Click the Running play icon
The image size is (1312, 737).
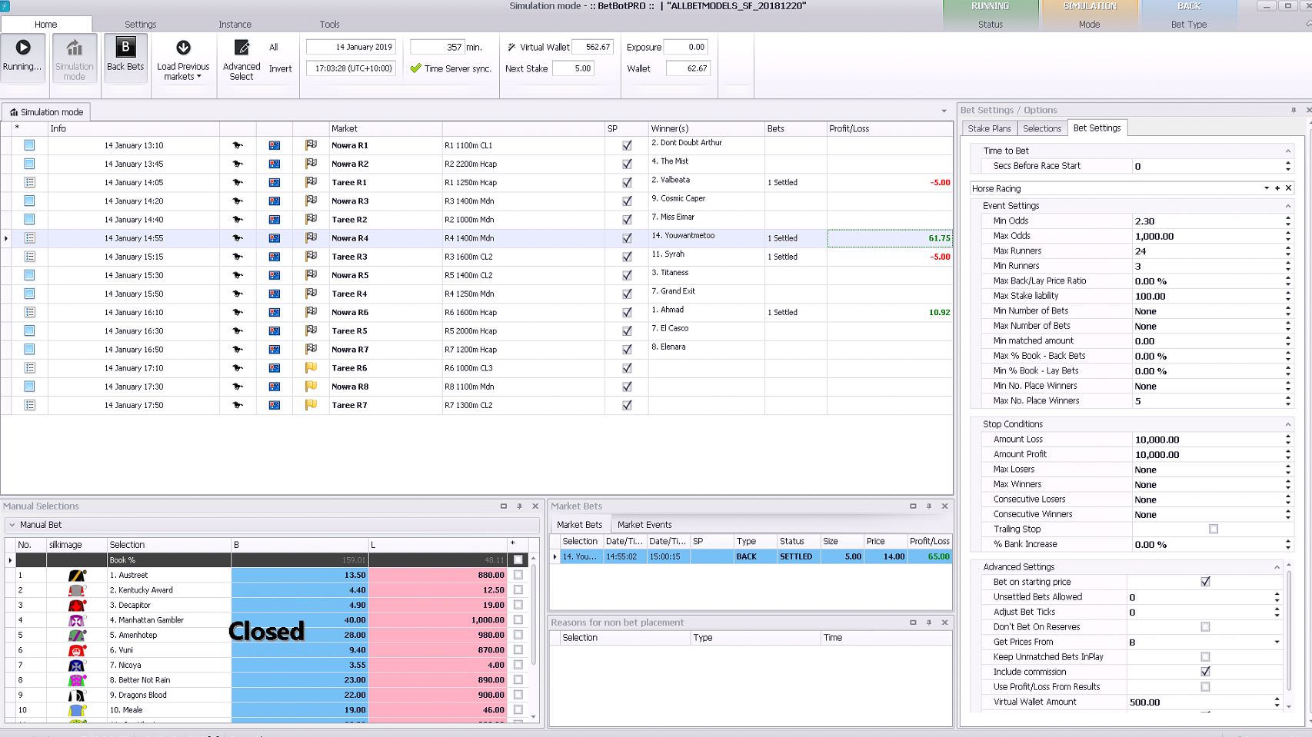tap(23, 48)
